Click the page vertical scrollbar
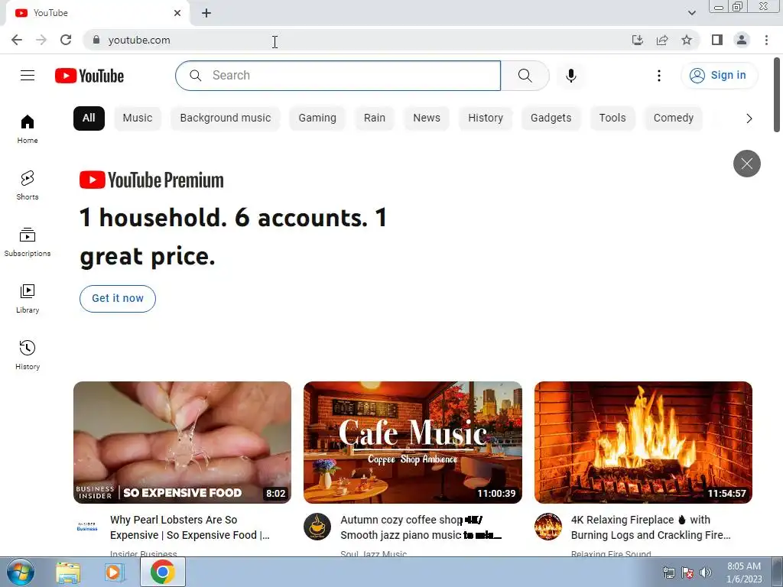The height and width of the screenshot is (587, 783). [777, 95]
